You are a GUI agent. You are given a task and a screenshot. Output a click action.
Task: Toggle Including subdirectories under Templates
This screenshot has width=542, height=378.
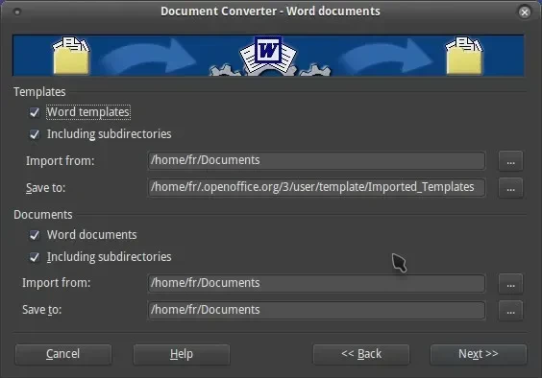(x=35, y=134)
